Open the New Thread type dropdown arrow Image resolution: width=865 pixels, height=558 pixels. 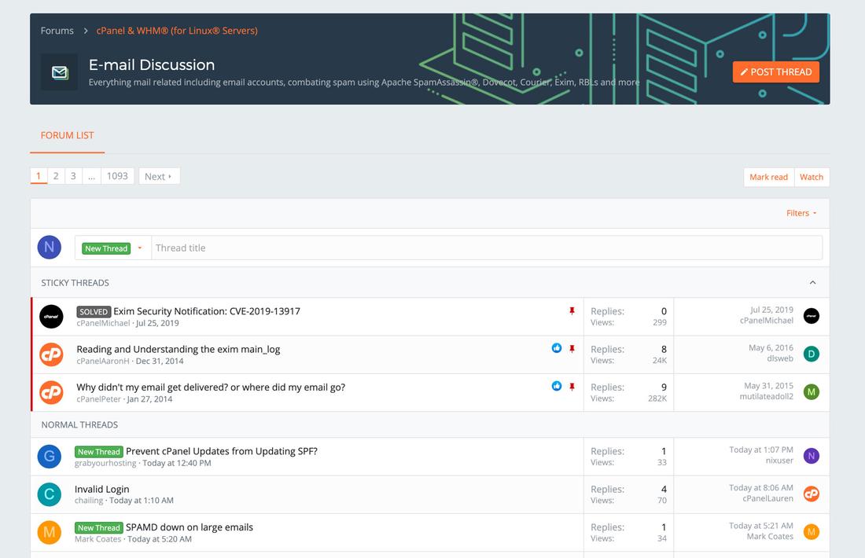139,248
